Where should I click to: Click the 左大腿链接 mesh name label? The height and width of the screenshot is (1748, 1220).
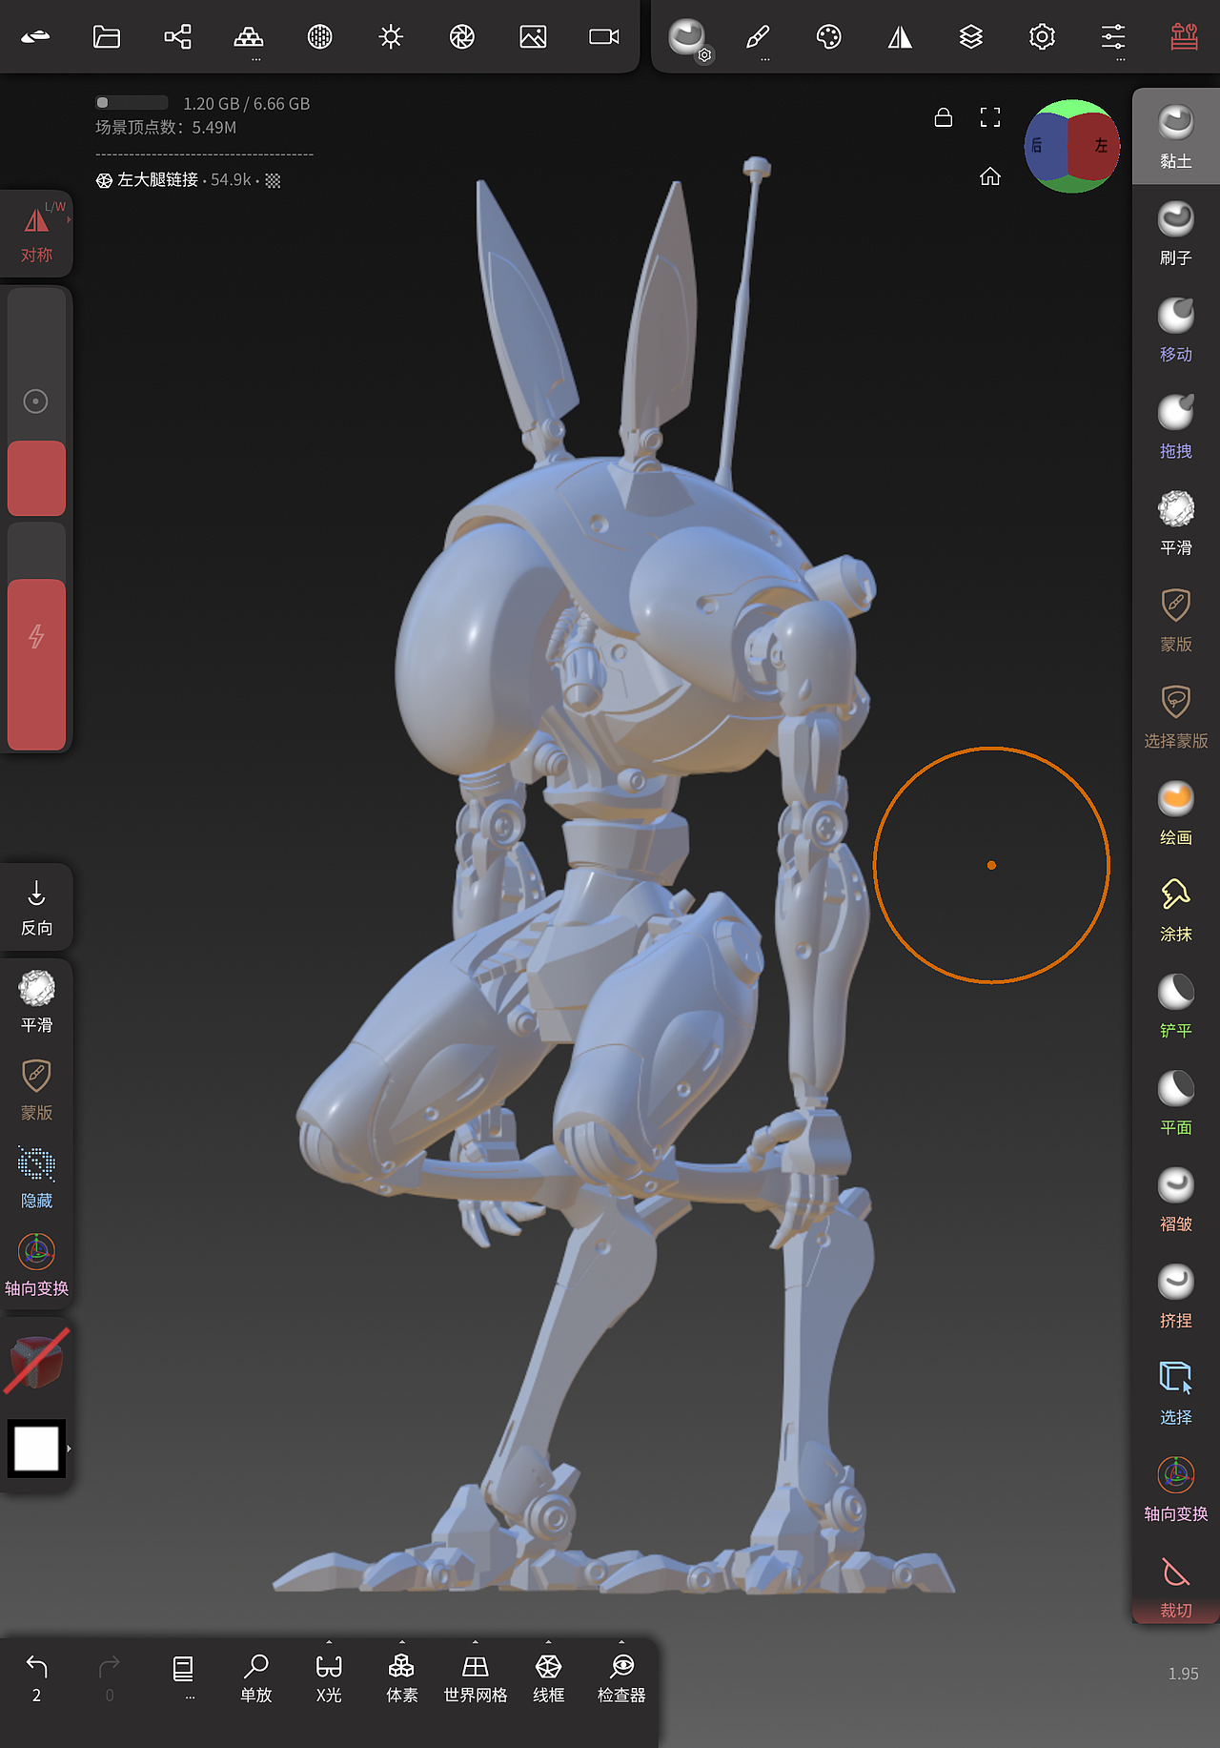pos(157,180)
